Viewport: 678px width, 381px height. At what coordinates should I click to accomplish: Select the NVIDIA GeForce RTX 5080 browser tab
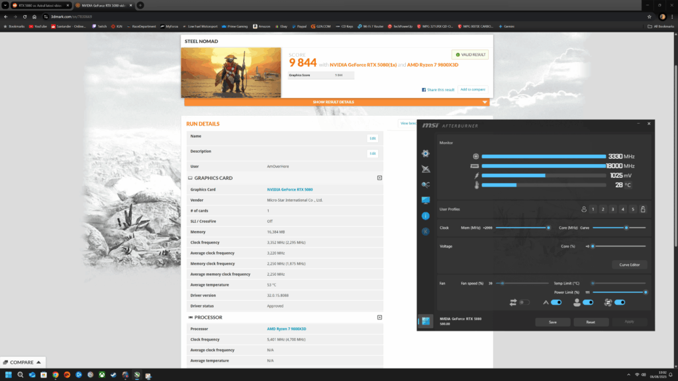point(103,5)
